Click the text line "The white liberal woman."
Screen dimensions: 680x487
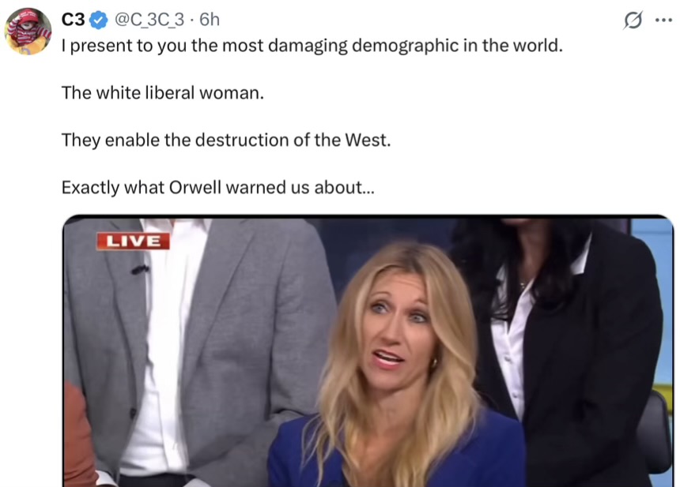coord(163,92)
